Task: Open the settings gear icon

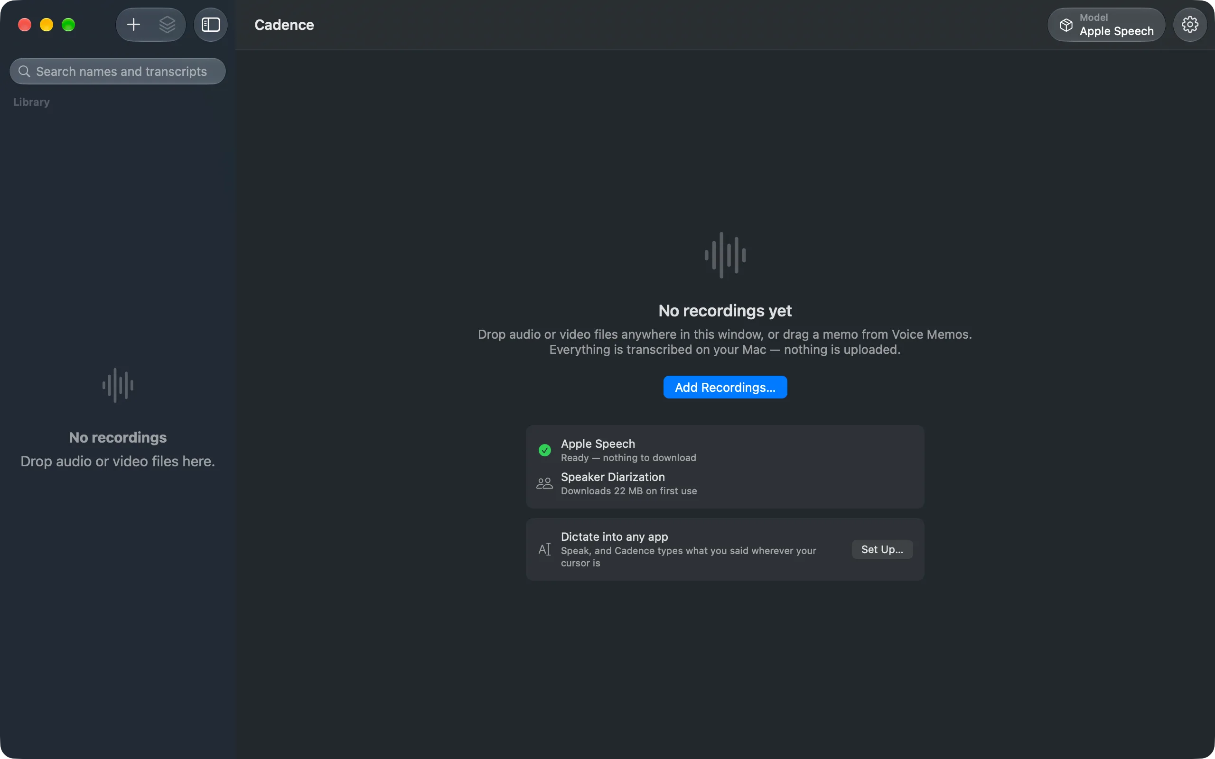Action: pyautogui.click(x=1190, y=25)
